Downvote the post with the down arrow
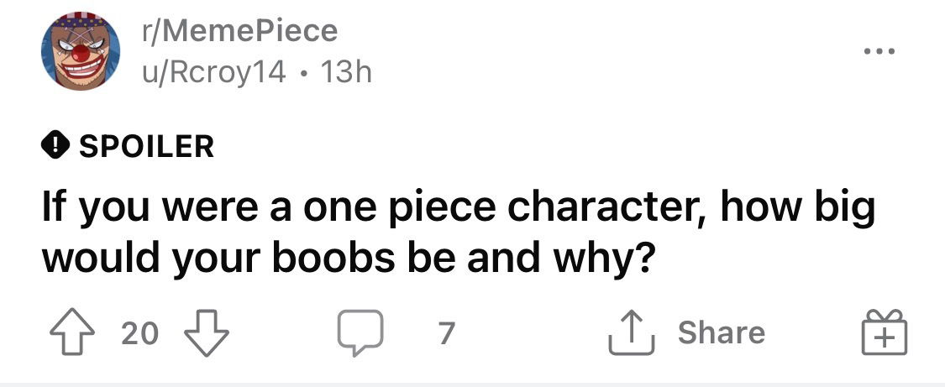This screenshot has height=387, width=945. 205,333
